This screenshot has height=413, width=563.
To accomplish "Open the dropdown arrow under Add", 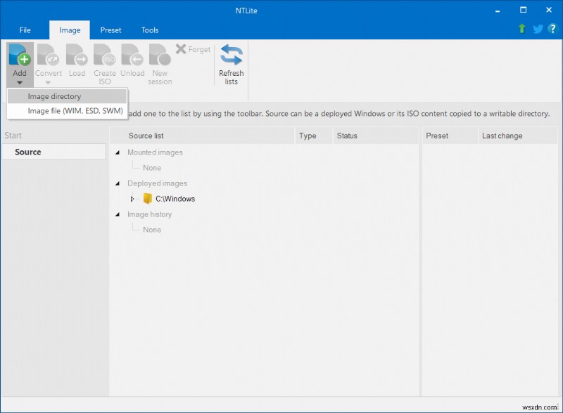I will pyautogui.click(x=19, y=82).
